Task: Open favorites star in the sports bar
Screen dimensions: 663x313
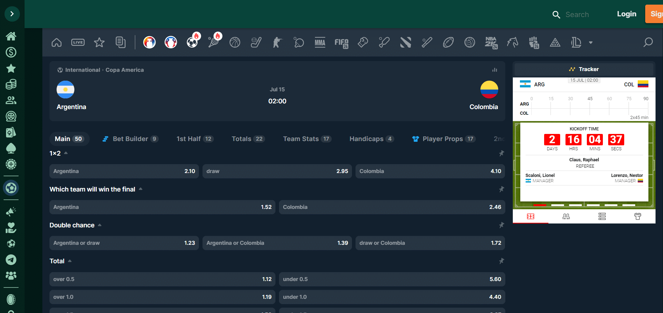Action: [x=99, y=43]
